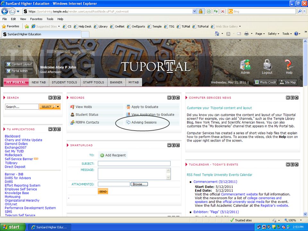
Task: Open the Tools dropdown in command bar
Action: 287,34
